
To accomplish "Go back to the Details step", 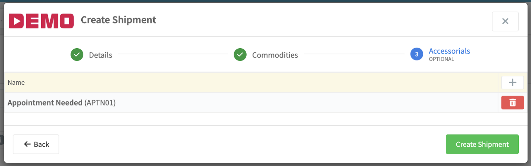I will (101, 55).
